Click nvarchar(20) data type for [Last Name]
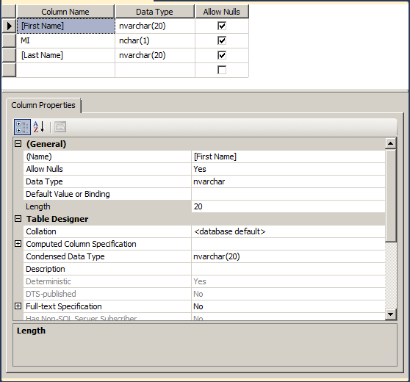Screen dimensions: 410x382 [155, 55]
